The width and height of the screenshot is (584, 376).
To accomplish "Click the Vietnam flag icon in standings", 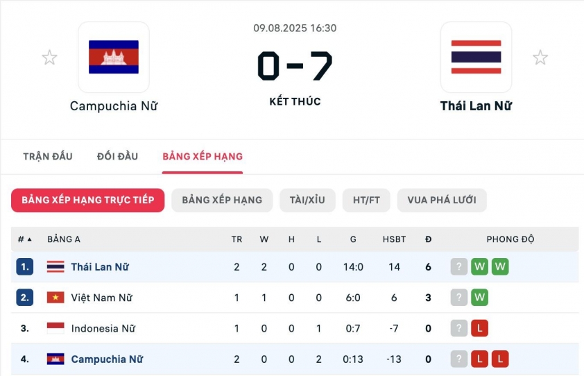I will pyautogui.click(x=55, y=298).
